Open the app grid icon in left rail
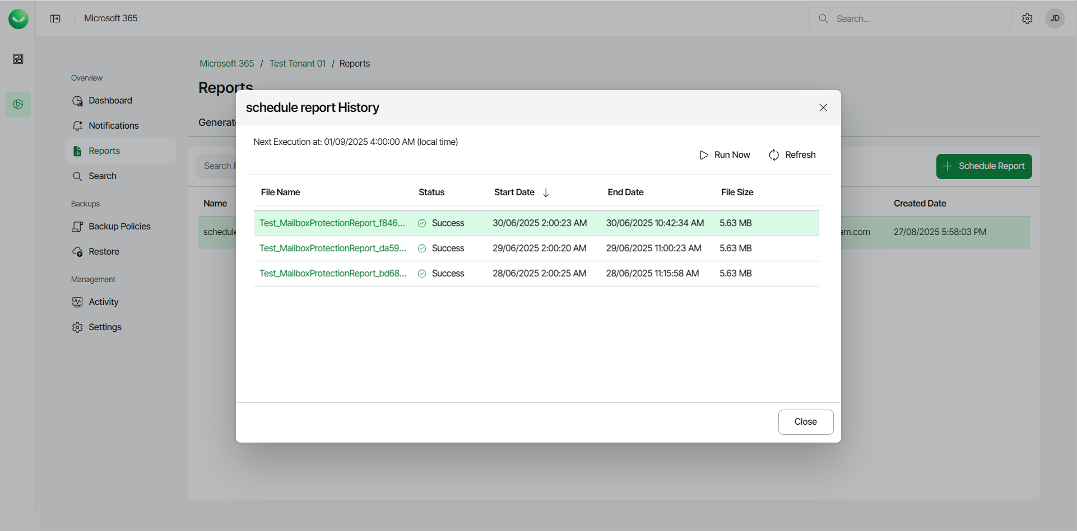Image resolution: width=1077 pixels, height=531 pixels. (18, 59)
